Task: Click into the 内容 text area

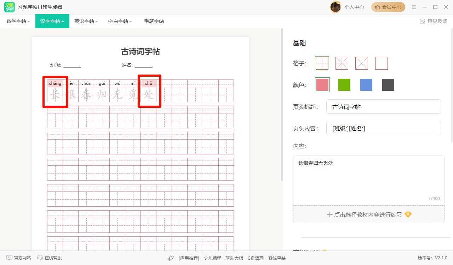Action: click(368, 180)
